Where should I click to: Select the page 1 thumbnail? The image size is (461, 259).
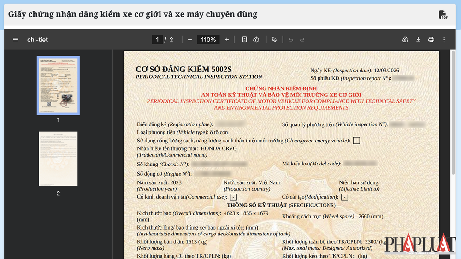point(58,85)
